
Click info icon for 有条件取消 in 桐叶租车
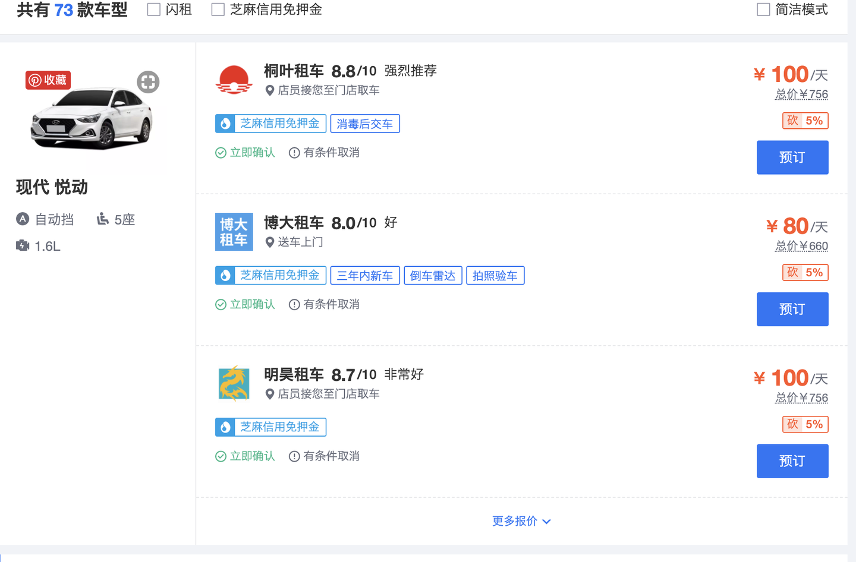pyautogui.click(x=294, y=153)
